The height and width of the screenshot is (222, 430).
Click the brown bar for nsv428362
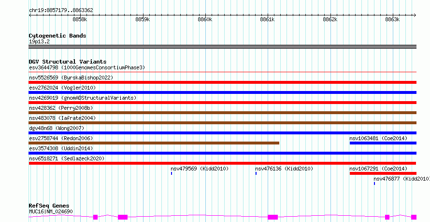(222, 113)
